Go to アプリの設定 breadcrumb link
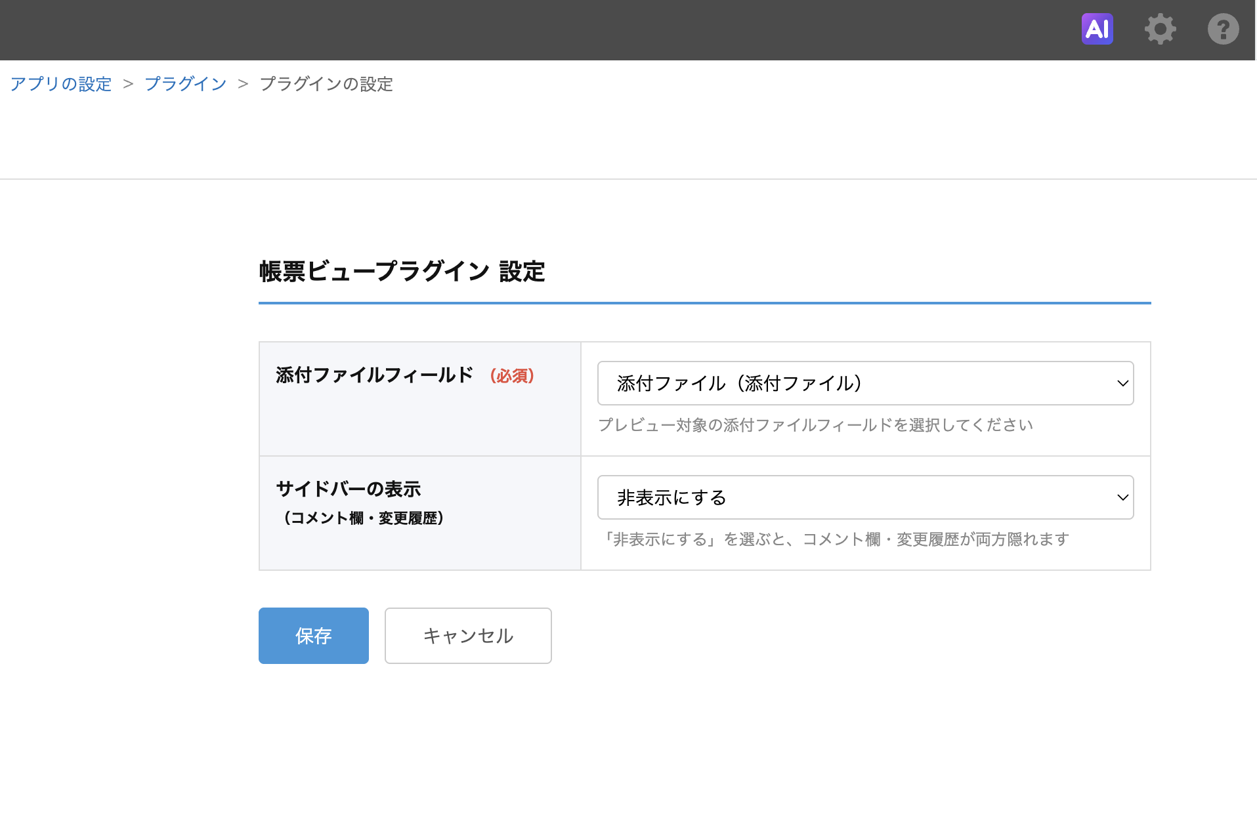 60,84
